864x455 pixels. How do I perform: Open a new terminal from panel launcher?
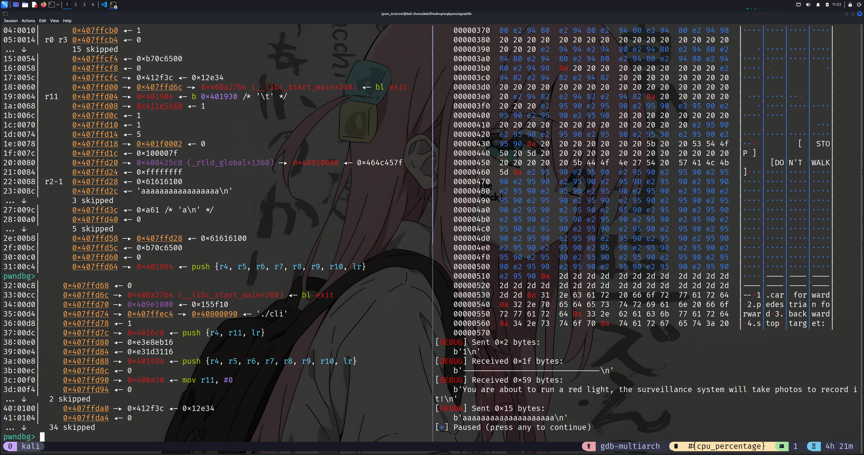tap(52, 5)
